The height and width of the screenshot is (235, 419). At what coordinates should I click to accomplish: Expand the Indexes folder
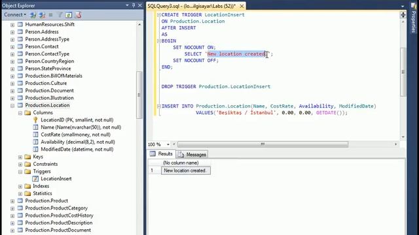pos(20,187)
